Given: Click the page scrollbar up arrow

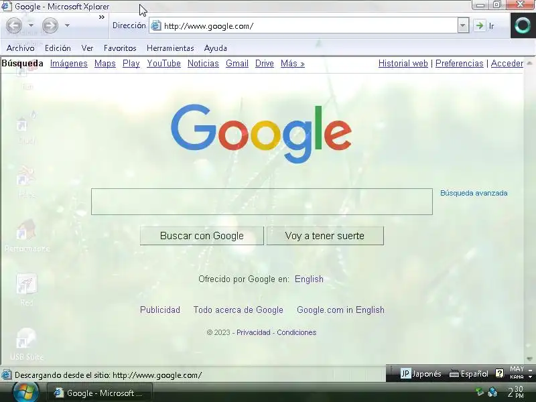Looking at the screenshot, I should point(529,63).
